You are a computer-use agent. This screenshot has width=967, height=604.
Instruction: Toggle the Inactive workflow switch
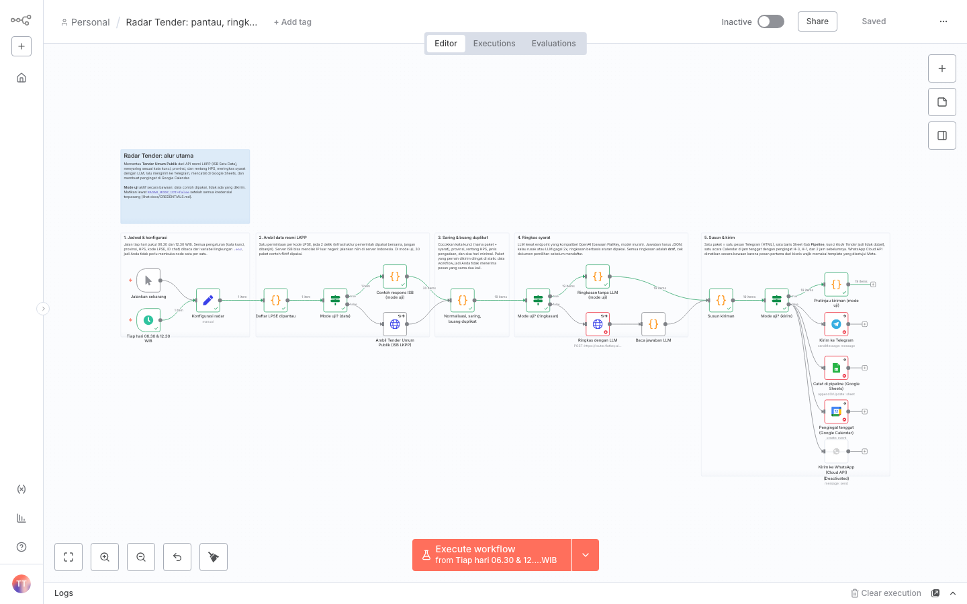pyautogui.click(x=770, y=21)
